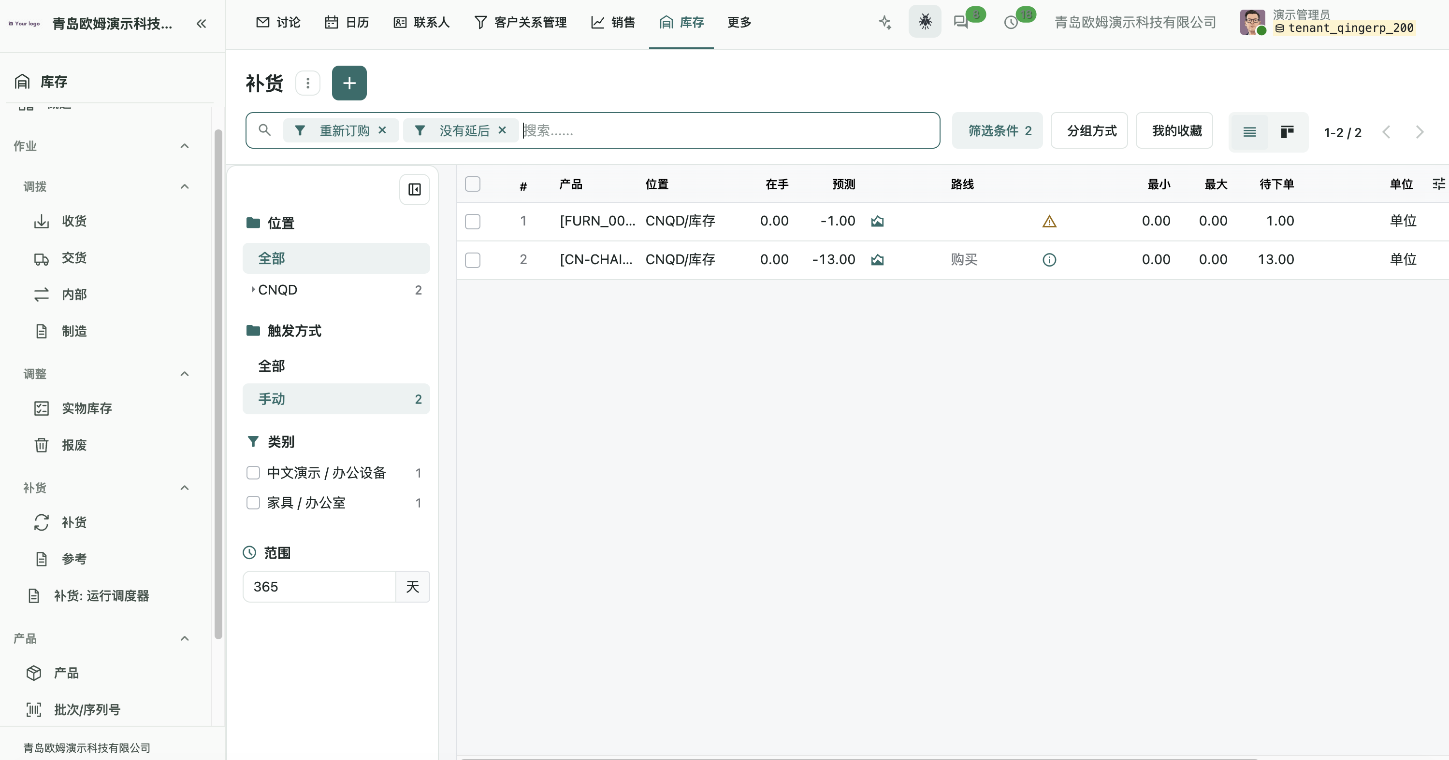Collapse the 调整 sidebar group
This screenshot has height=760, width=1449.
(185, 374)
